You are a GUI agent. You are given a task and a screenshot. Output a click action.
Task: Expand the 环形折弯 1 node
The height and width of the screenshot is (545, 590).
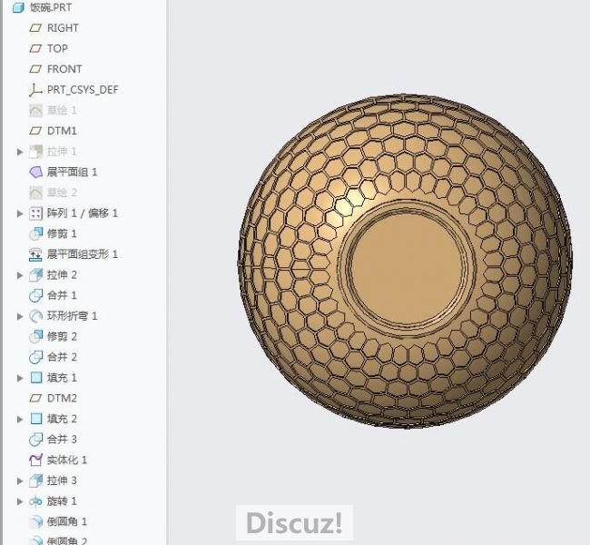[20, 316]
